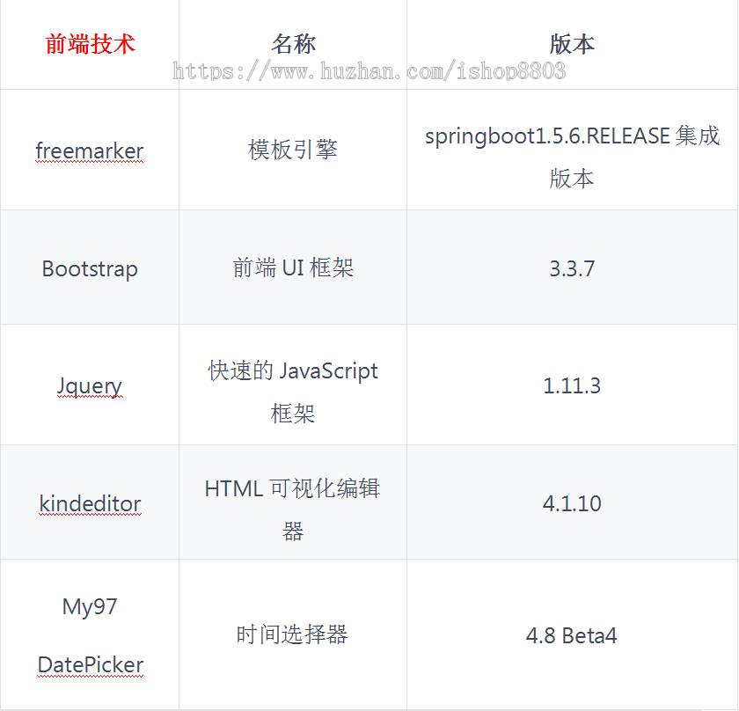Screen dimensions: 739x711
Task: Select the 4.8 Beta4 version cell
Action: coord(572,634)
